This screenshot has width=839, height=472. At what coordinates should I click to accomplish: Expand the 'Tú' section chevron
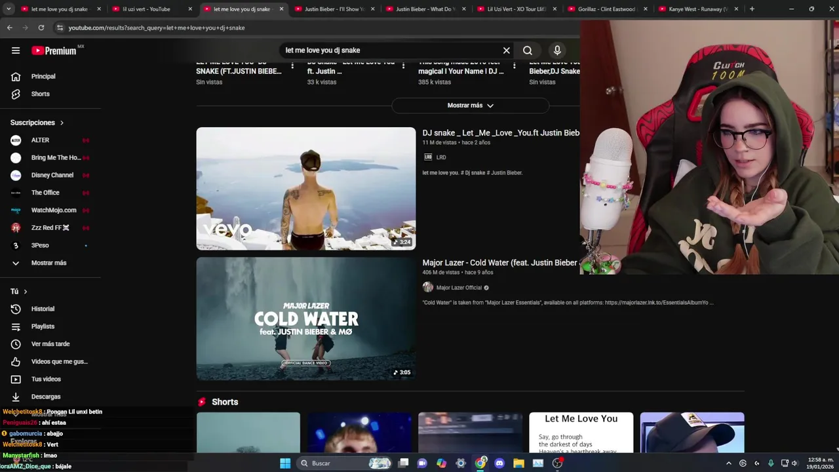26,291
